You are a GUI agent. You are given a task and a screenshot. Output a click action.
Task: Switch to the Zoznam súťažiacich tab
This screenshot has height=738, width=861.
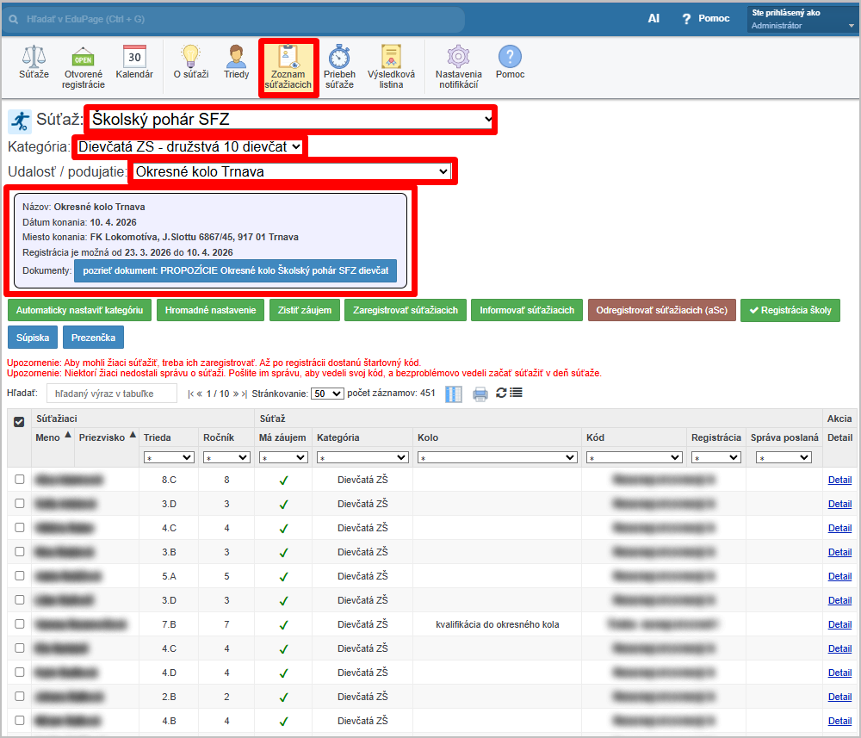tap(288, 67)
